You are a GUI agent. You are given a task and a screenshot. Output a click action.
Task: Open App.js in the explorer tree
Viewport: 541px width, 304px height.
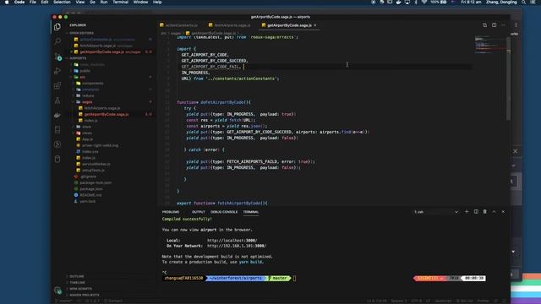[x=87, y=138]
